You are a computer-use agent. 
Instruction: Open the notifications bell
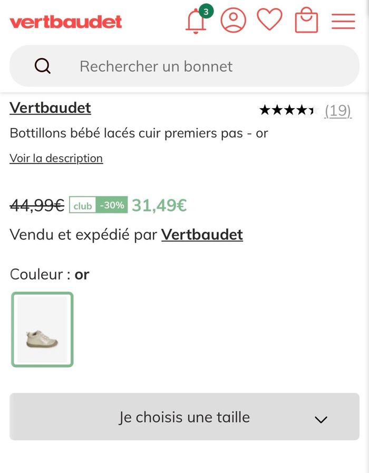pos(196,22)
